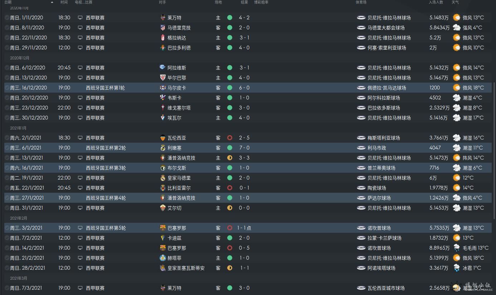Click Valencia club badge next to 瓦伦西亚

click(163, 138)
